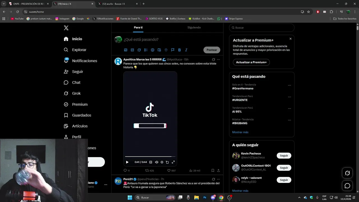Click Mostrar más under trends

[x=240, y=132]
